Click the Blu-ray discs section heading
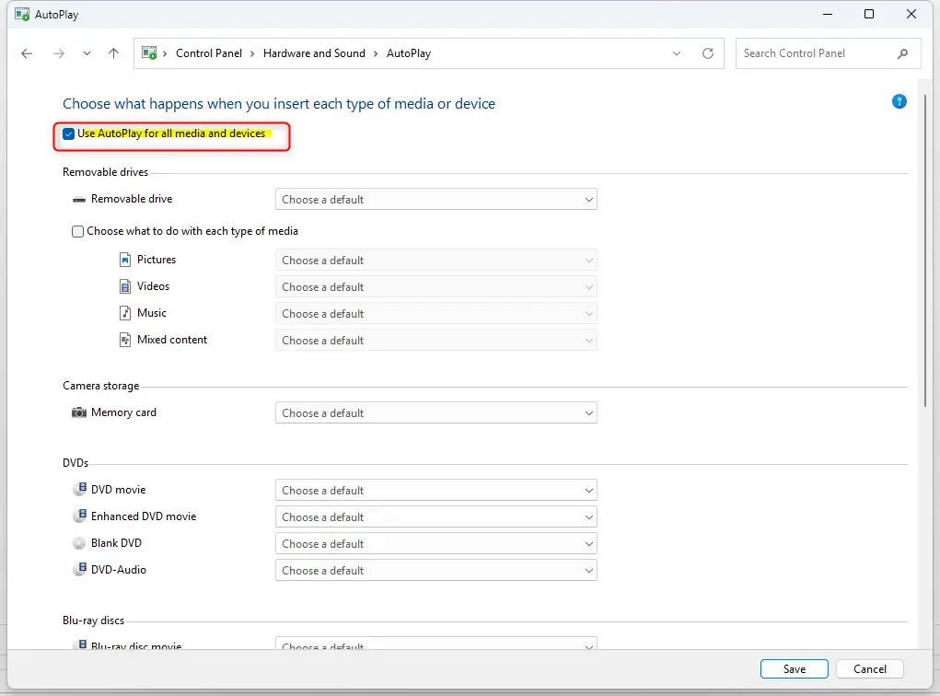 click(x=94, y=621)
